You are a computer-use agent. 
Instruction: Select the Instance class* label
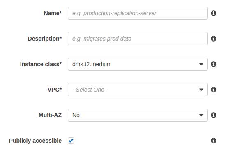41,64
